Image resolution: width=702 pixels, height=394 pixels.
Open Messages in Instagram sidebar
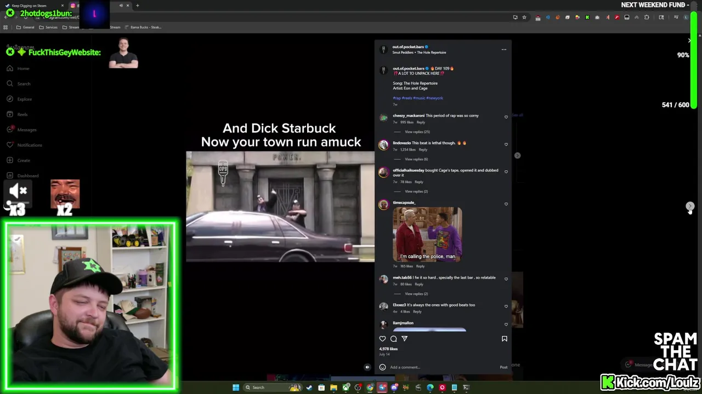[x=22, y=130]
